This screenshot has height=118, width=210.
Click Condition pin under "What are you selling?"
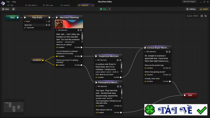pyautogui.click(x=57, y=47)
